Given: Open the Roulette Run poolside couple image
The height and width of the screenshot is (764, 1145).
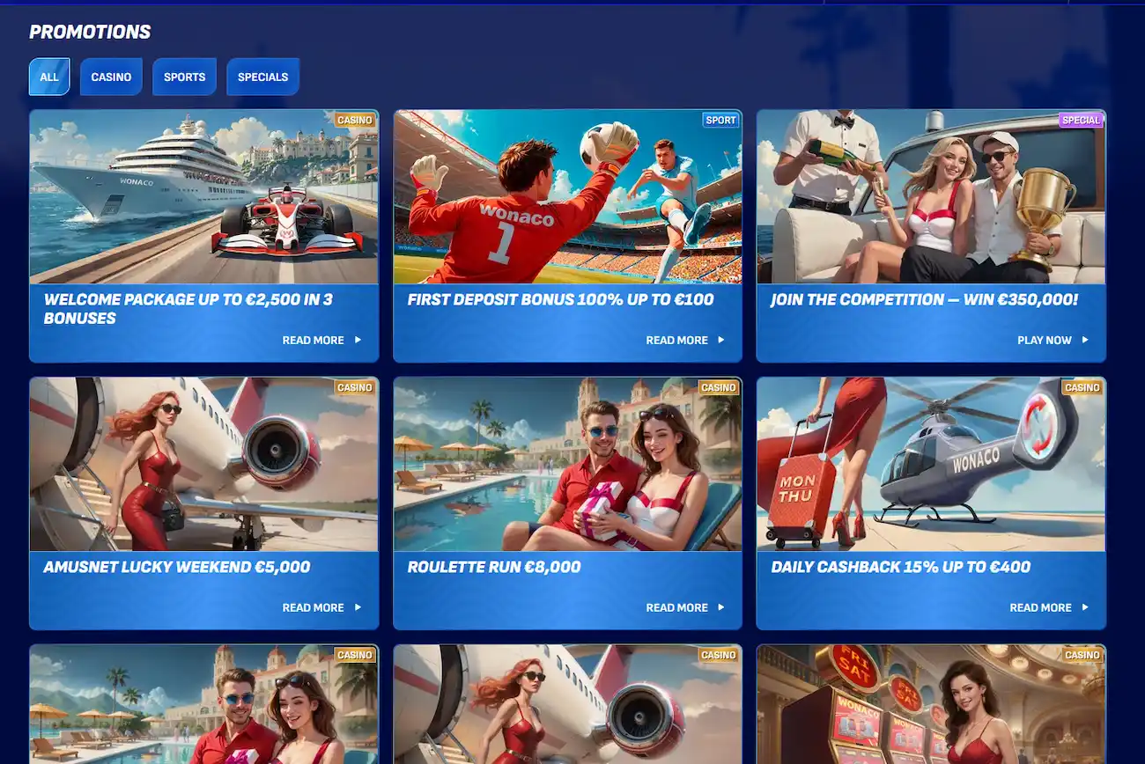Looking at the screenshot, I should click(x=568, y=464).
